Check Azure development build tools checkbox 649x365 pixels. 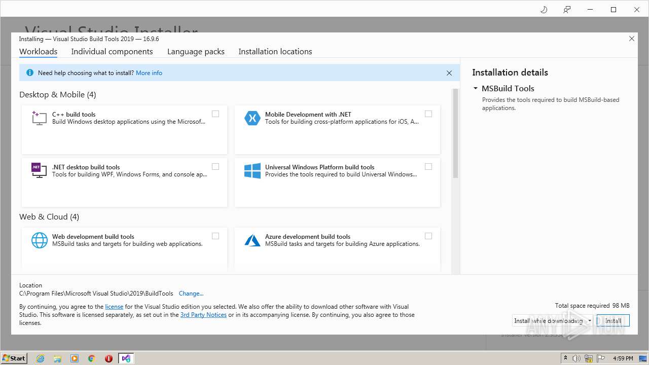click(428, 236)
